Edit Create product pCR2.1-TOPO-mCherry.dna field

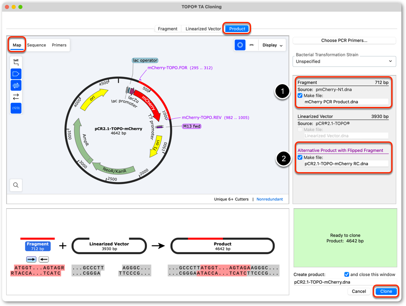(x=345, y=282)
